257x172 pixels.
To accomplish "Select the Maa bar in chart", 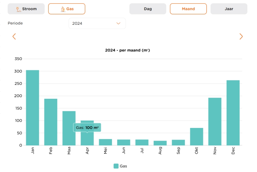I will 69,128.
